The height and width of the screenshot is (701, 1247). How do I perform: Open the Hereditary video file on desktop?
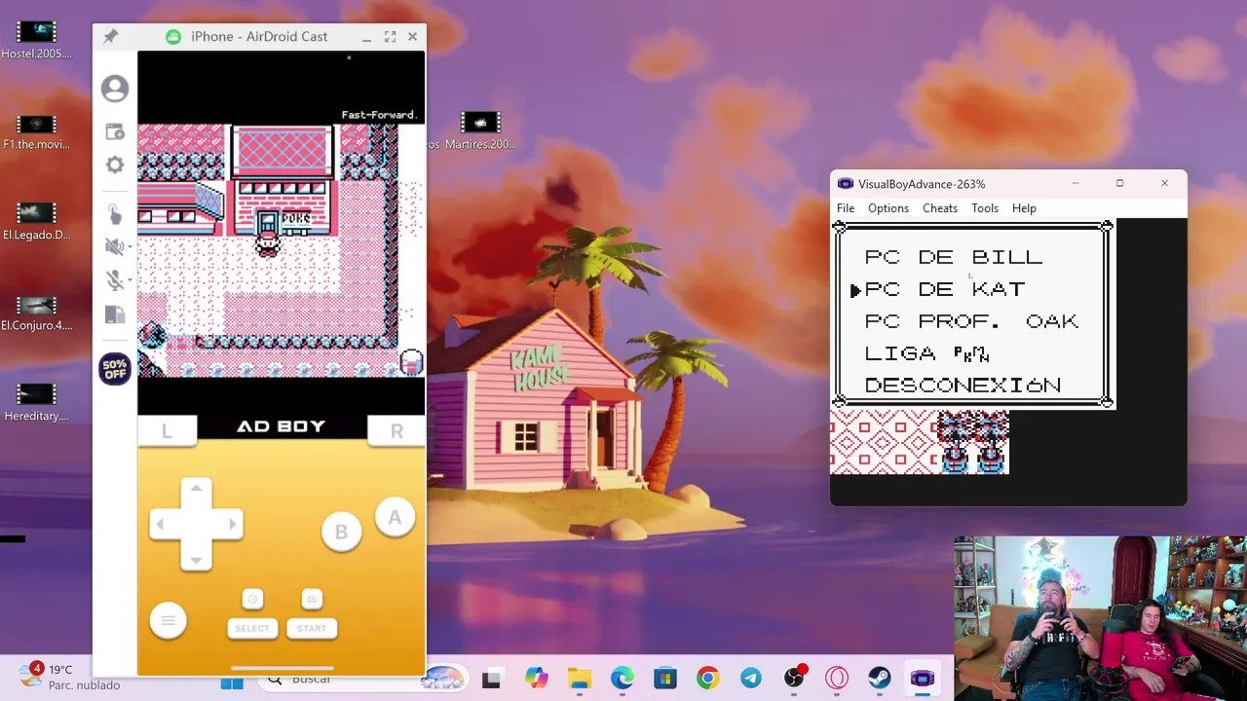(37, 402)
